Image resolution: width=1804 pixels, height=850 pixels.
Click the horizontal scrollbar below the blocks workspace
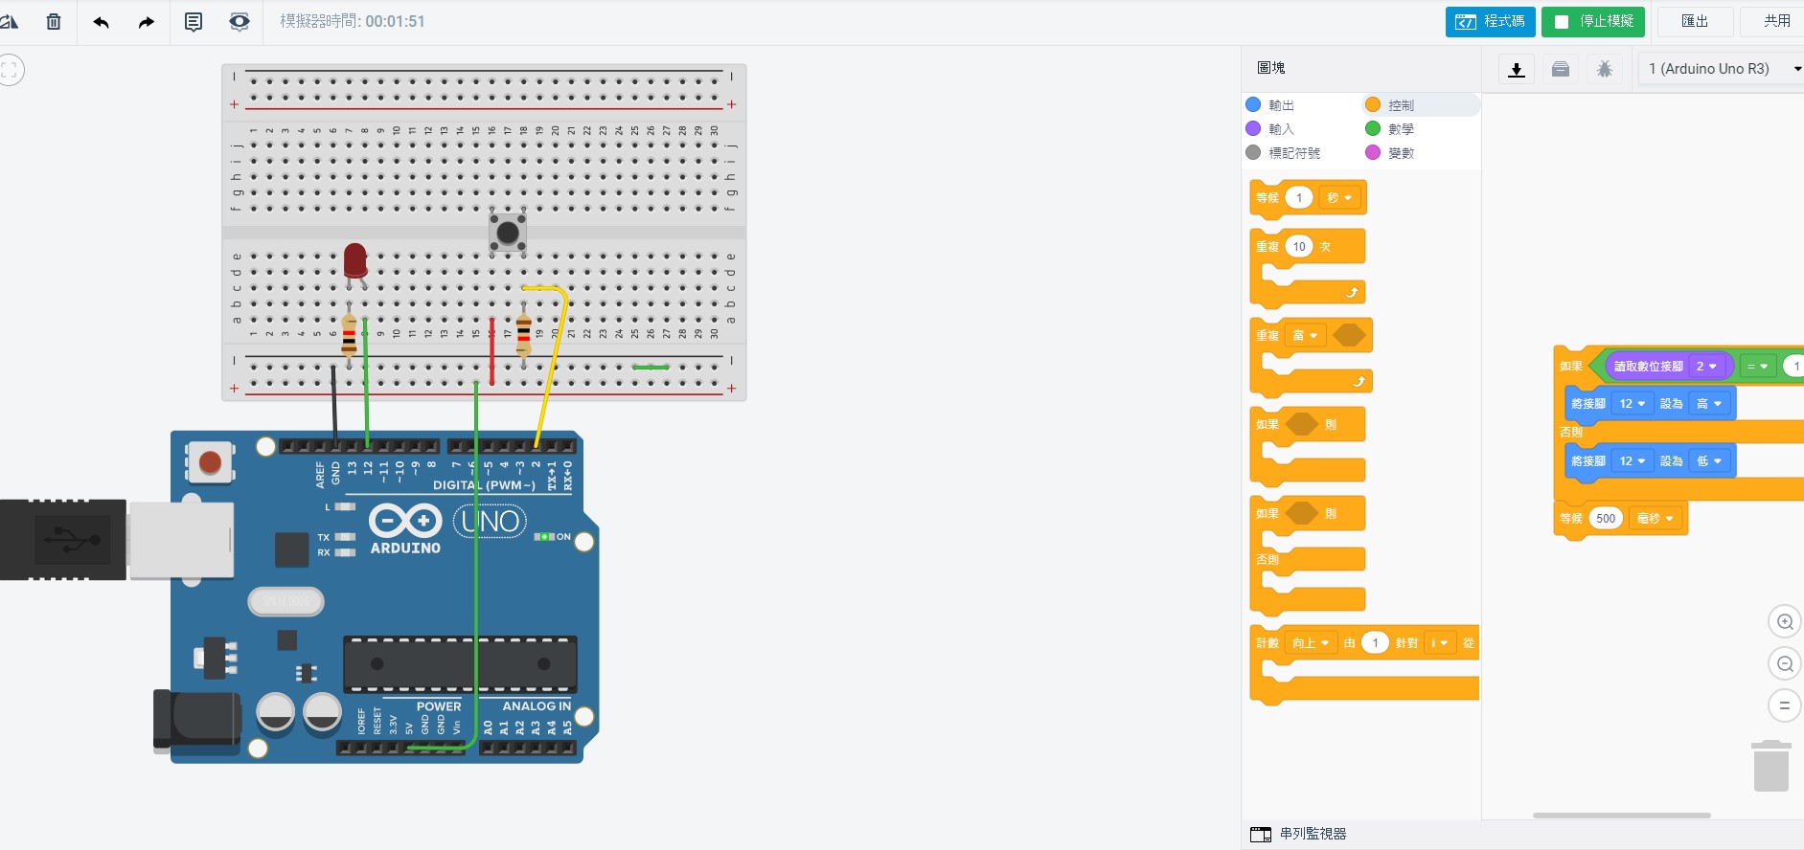1621,816
